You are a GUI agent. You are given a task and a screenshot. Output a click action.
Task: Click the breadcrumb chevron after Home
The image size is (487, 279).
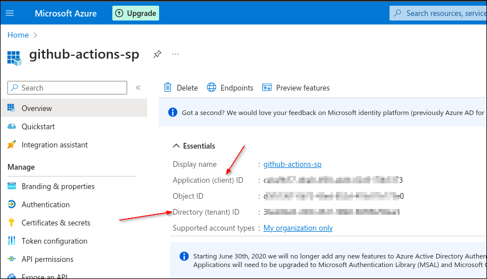[35, 35]
